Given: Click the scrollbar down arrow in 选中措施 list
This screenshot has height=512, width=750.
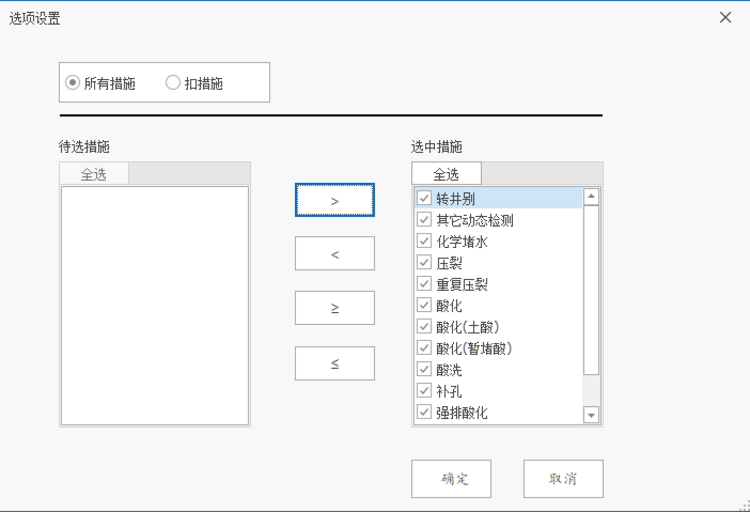Looking at the screenshot, I should (x=591, y=415).
